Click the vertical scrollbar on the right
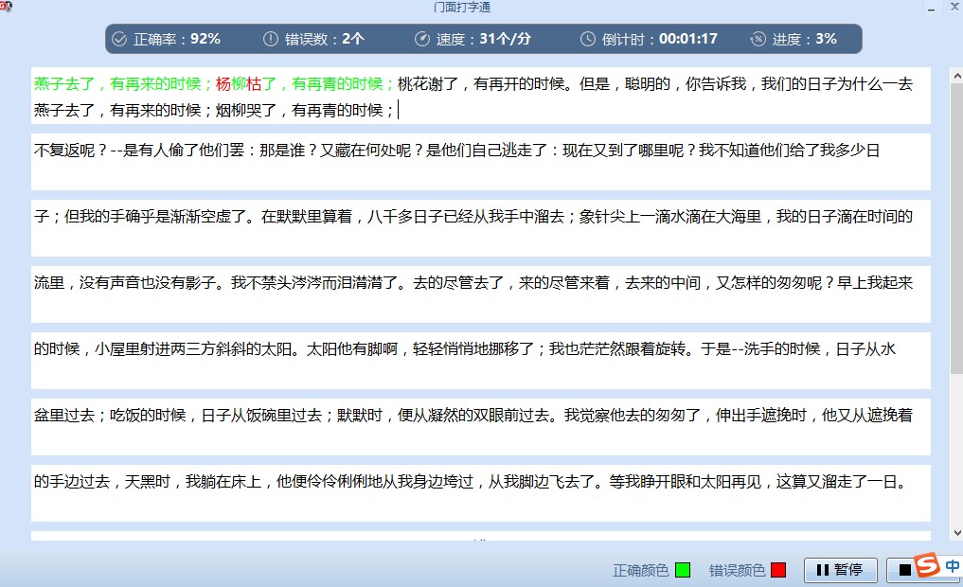This screenshot has height=587, width=963. click(955, 284)
